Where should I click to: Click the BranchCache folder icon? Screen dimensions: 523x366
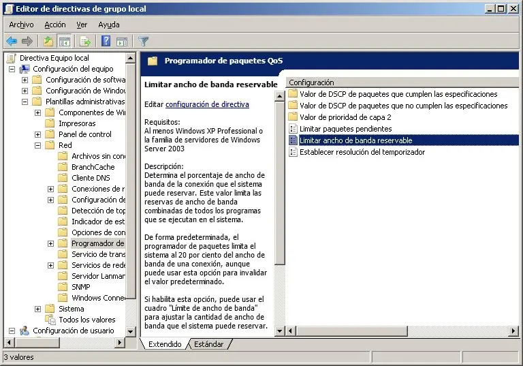pyautogui.click(x=63, y=167)
